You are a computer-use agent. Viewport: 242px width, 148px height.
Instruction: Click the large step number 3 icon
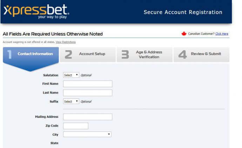125,54
